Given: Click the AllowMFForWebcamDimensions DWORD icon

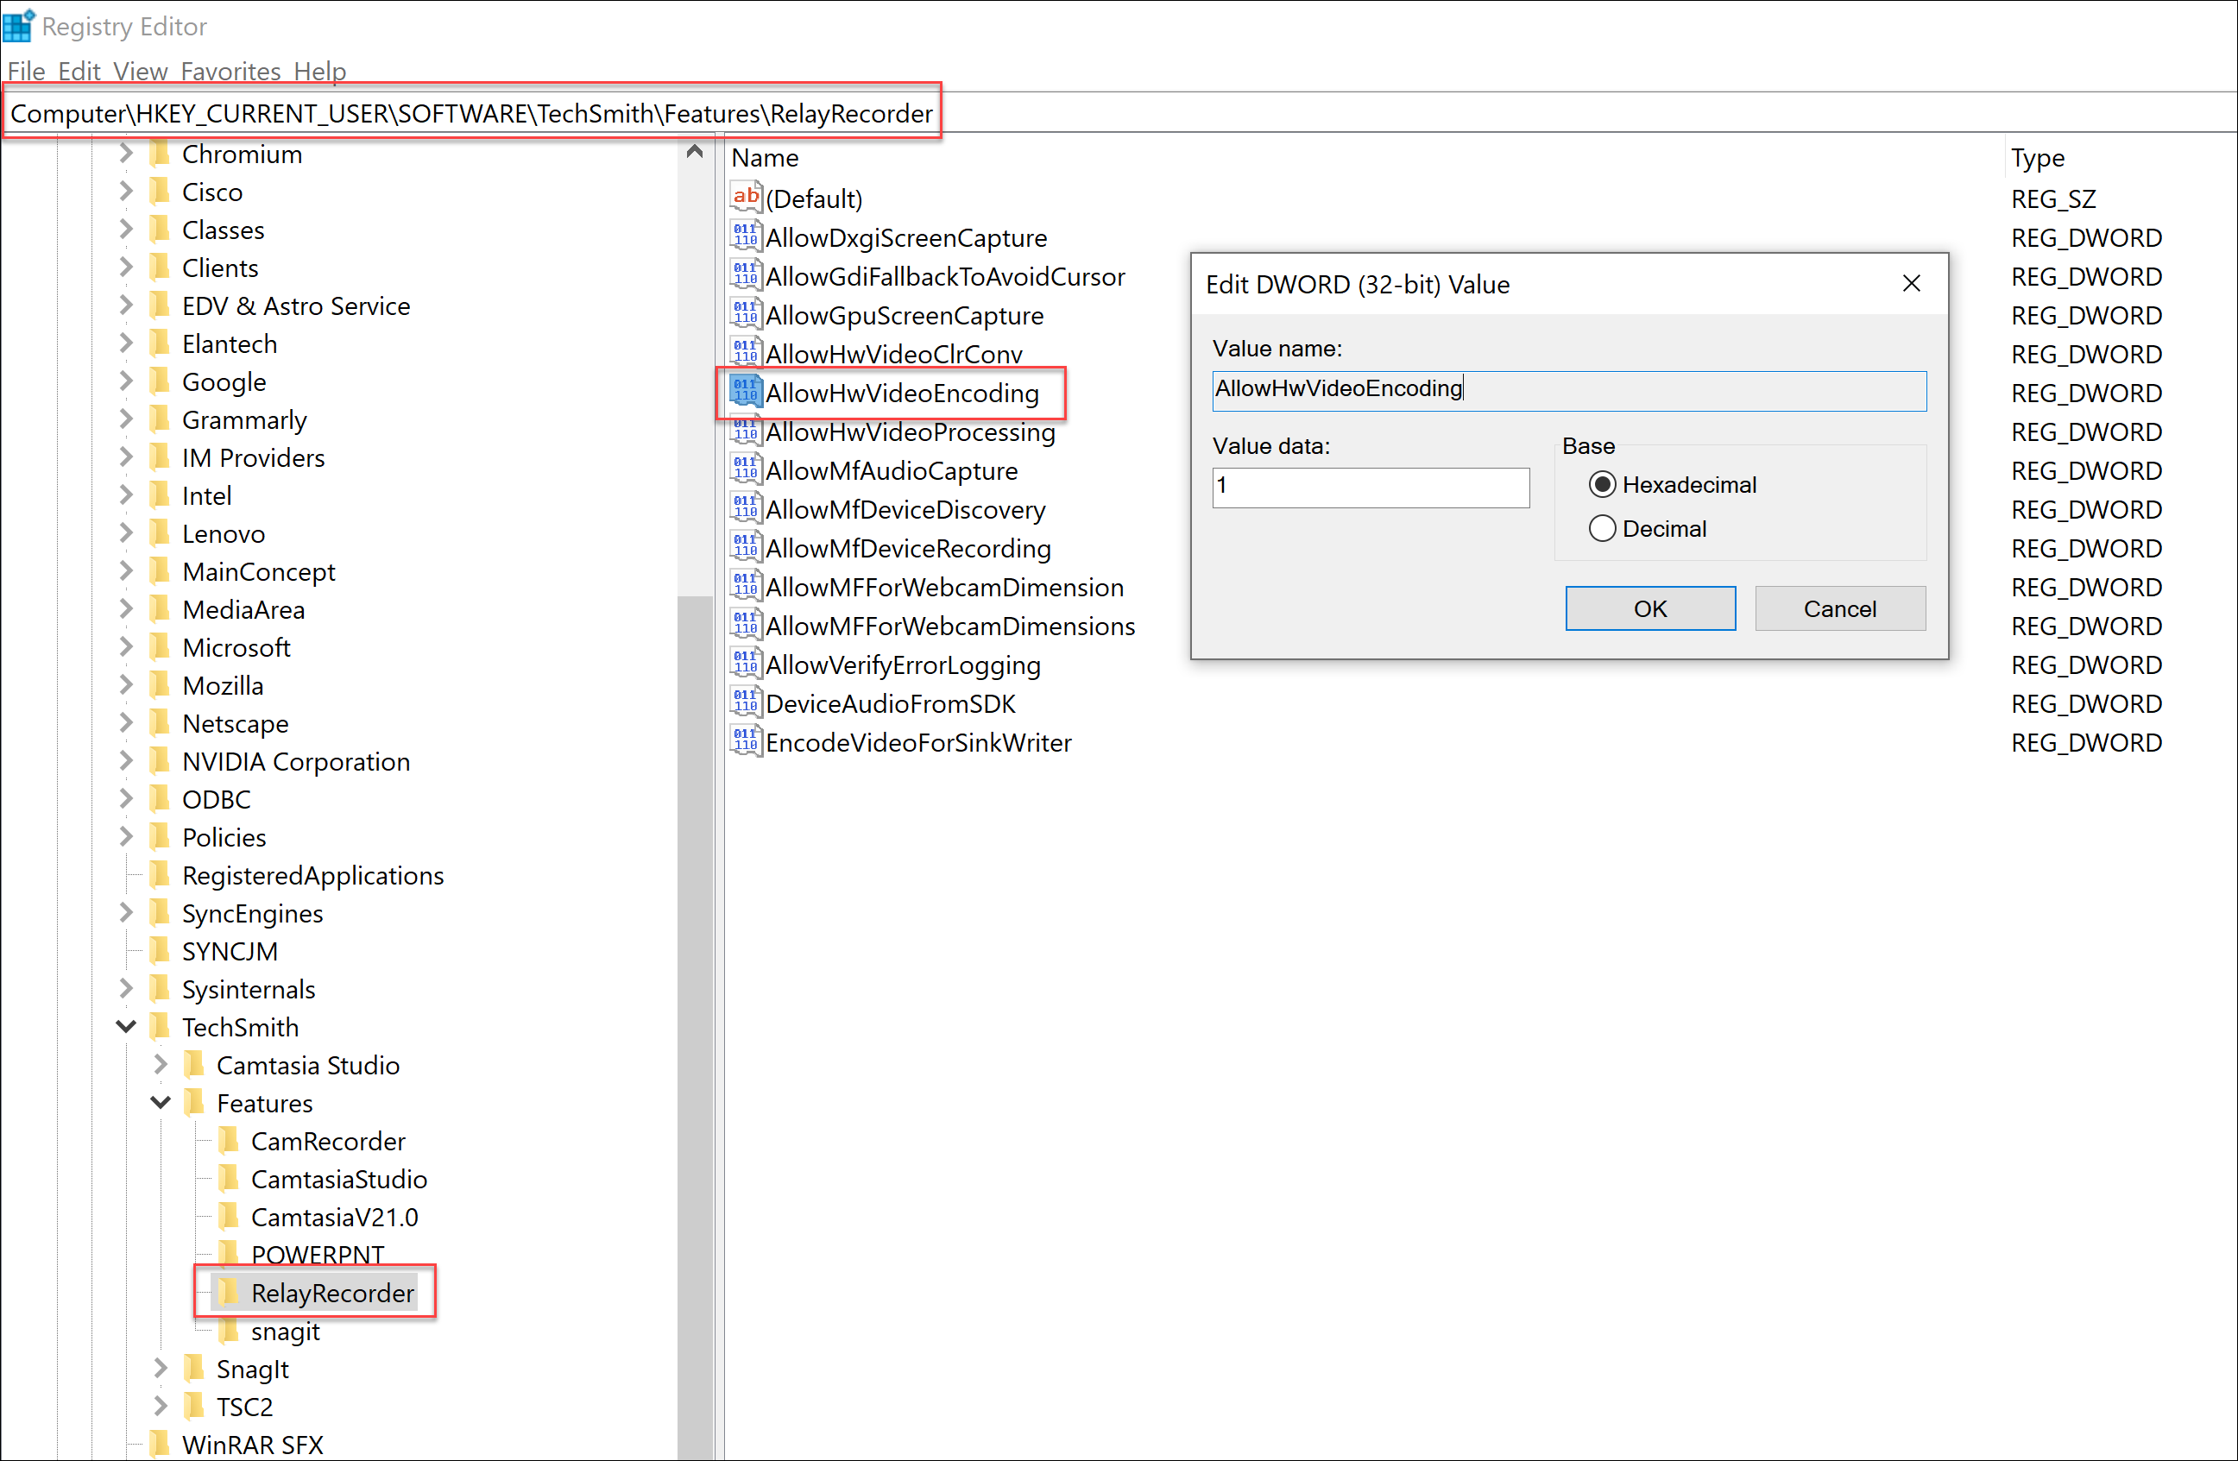Looking at the screenshot, I should pyautogui.click(x=746, y=624).
